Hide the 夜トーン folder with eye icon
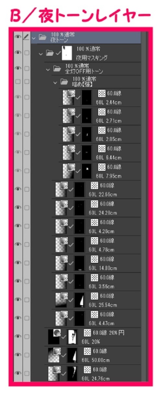This screenshot has height=394, width=162. pos(18,37)
